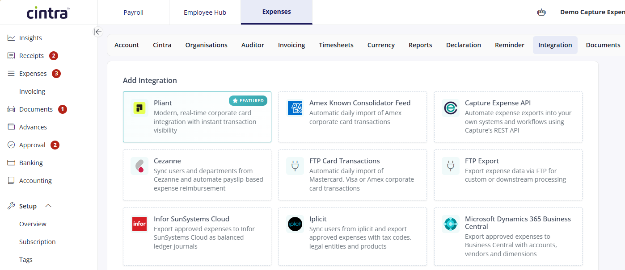Click the Expenses badge showing 3
Viewport: 625px width, 270px height.
pyautogui.click(x=56, y=74)
